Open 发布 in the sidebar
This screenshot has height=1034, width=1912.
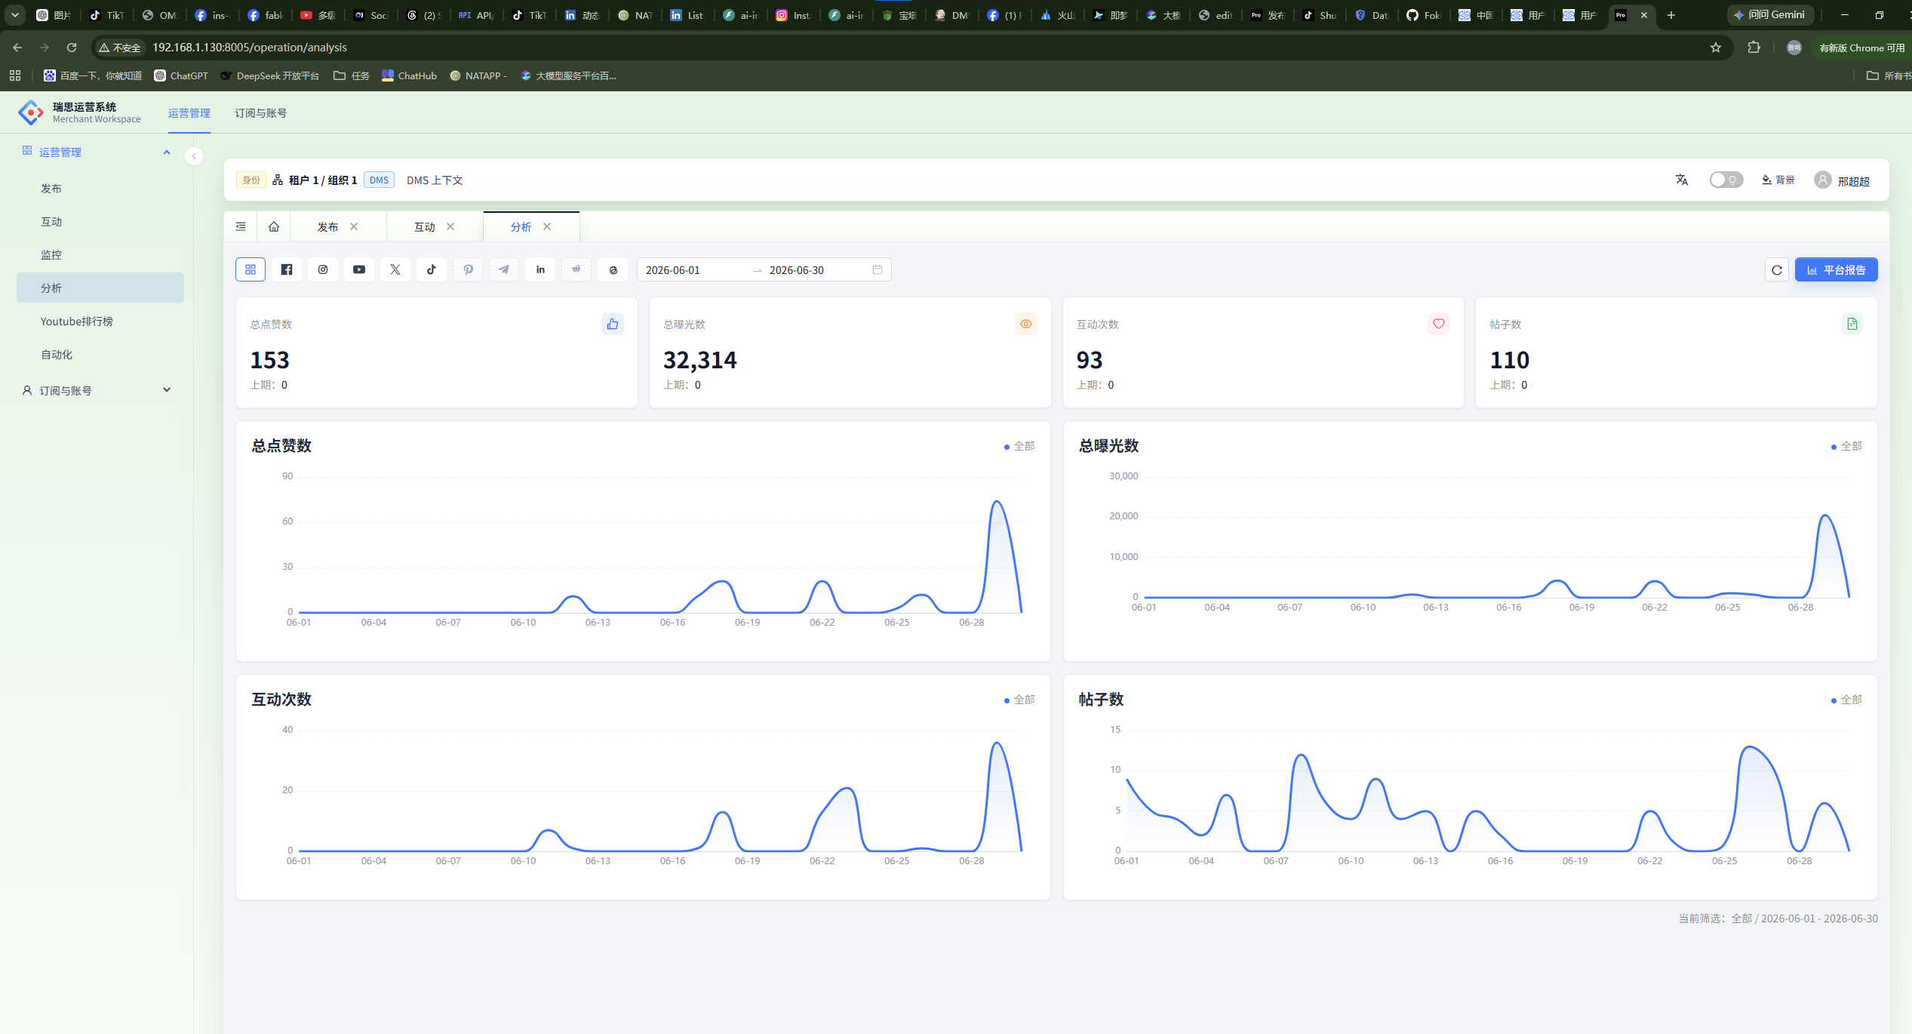coord(100,188)
